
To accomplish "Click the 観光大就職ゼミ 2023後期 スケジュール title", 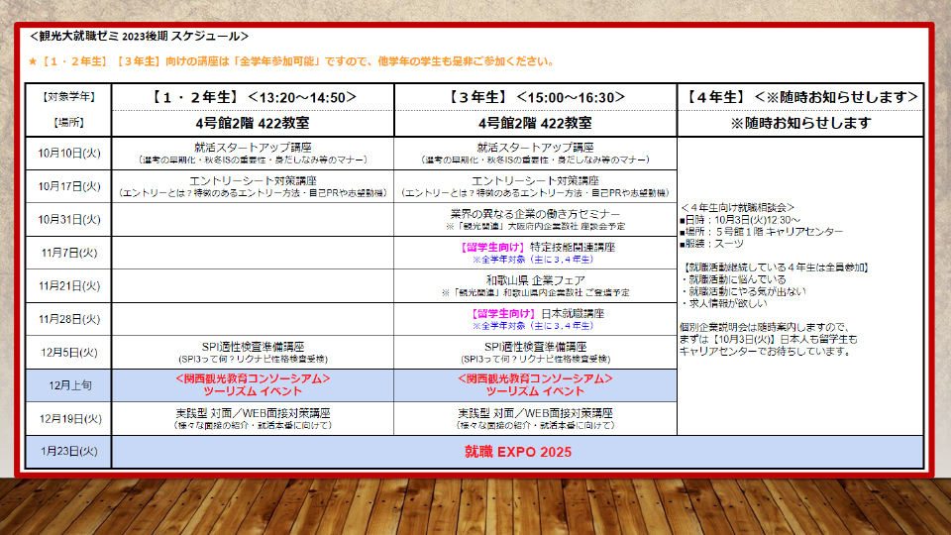I will point(139,37).
